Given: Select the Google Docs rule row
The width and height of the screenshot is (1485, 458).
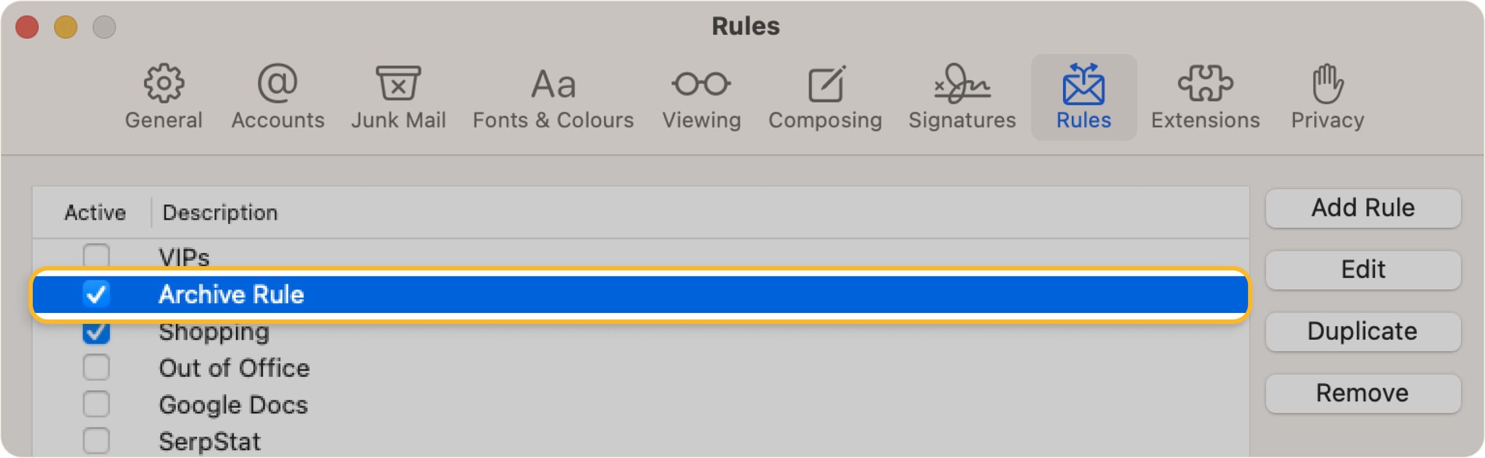Looking at the screenshot, I should (234, 405).
